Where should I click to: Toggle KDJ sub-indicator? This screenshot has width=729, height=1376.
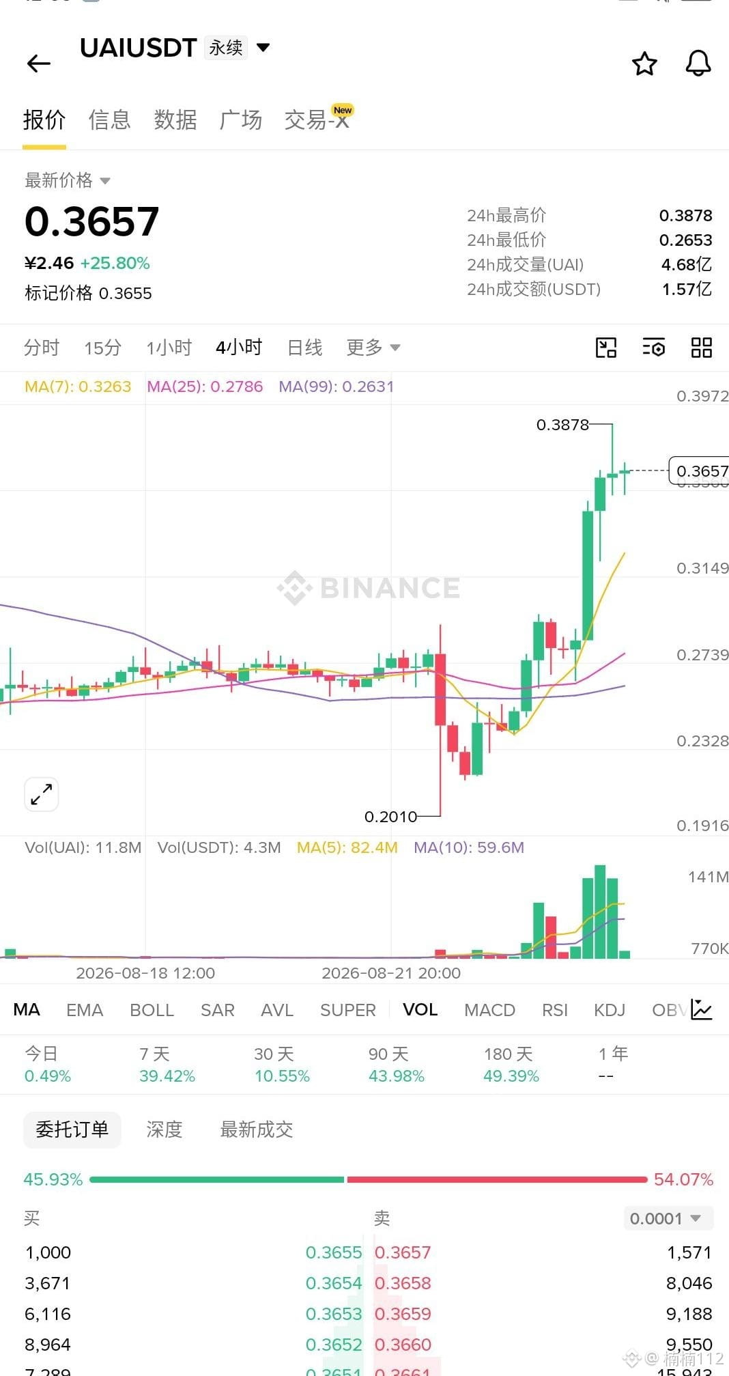pyautogui.click(x=610, y=1010)
